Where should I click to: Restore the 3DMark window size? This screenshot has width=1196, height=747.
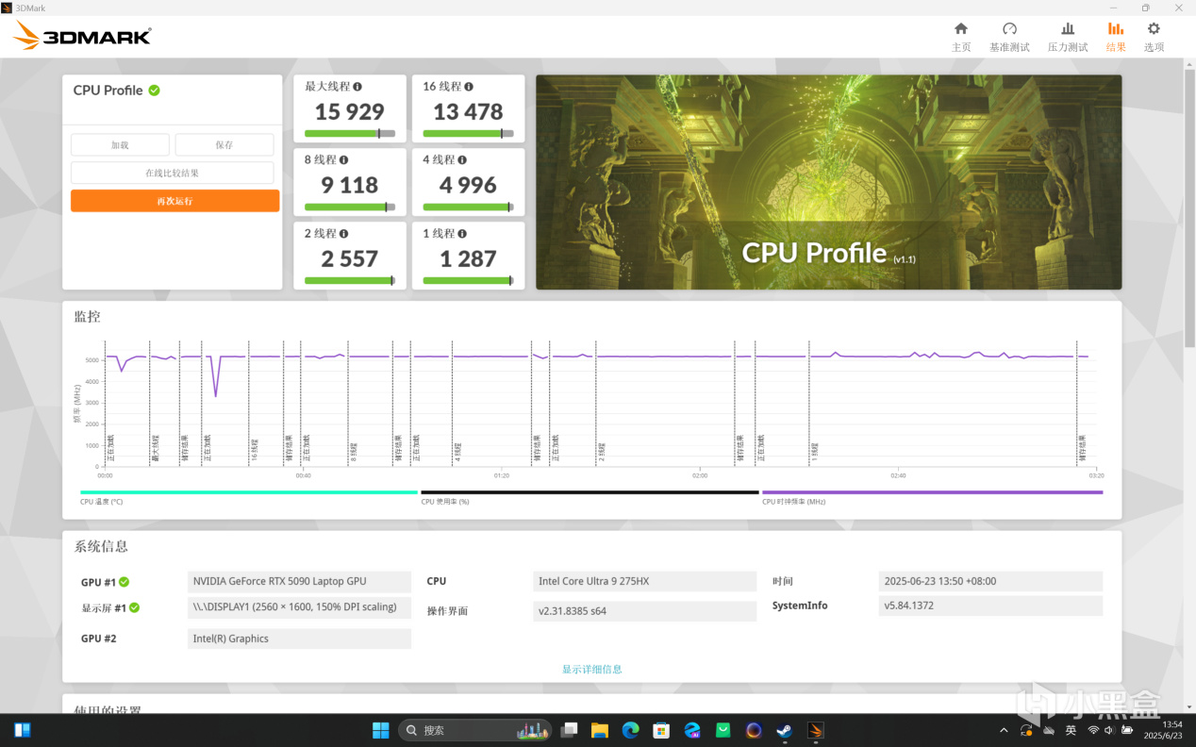click(x=1145, y=8)
